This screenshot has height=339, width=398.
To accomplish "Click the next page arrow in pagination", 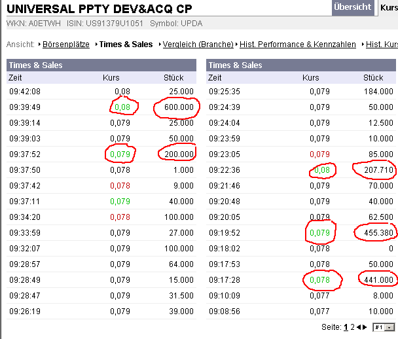I will (x=365, y=327).
